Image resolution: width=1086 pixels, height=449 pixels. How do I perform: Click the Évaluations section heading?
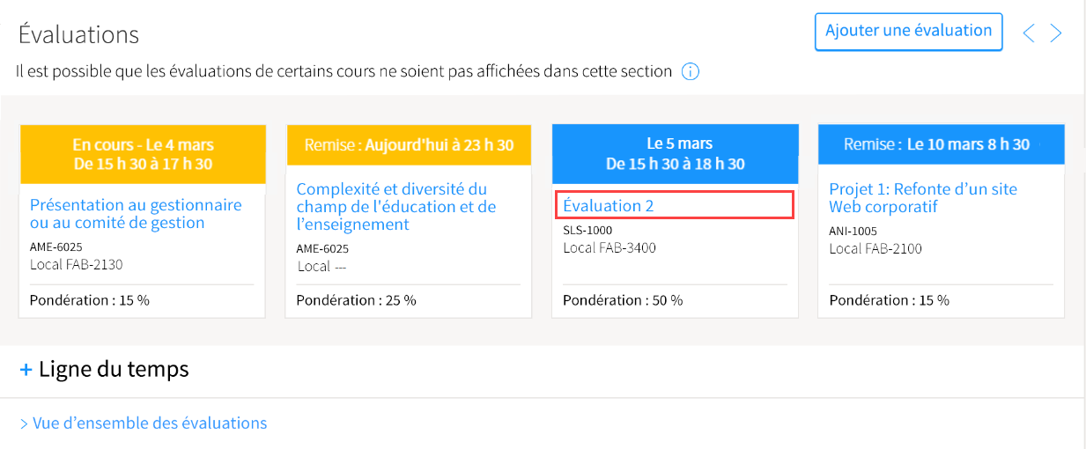click(78, 34)
